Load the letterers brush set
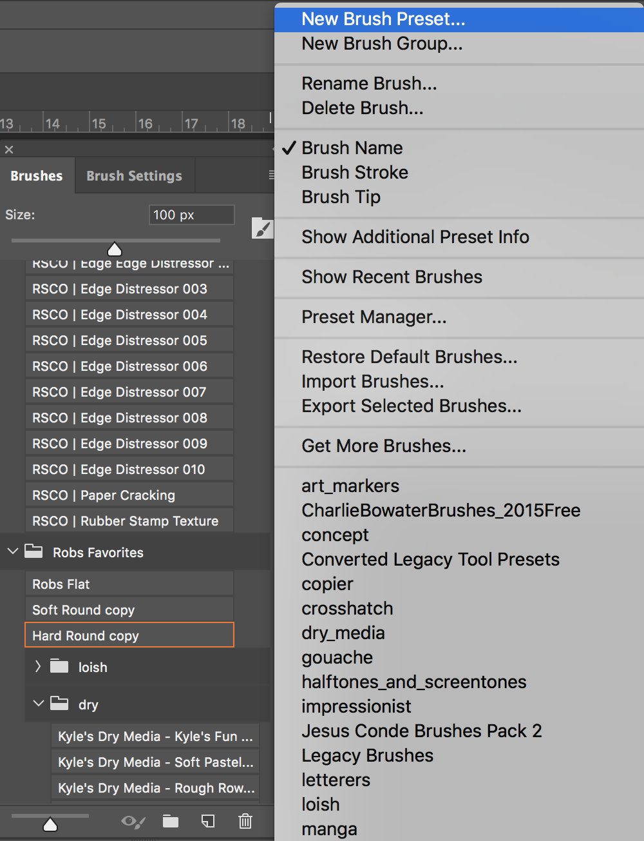The width and height of the screenshot is (644, 841). tap(459, 780)
